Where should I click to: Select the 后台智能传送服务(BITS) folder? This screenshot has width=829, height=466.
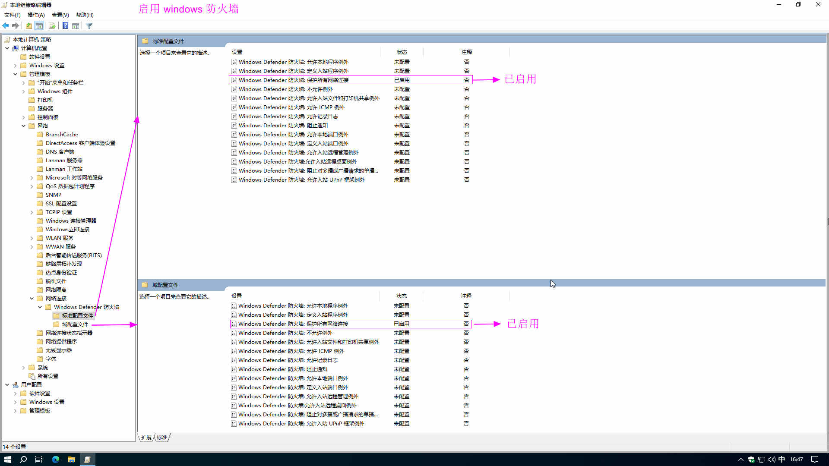[74, 255]
